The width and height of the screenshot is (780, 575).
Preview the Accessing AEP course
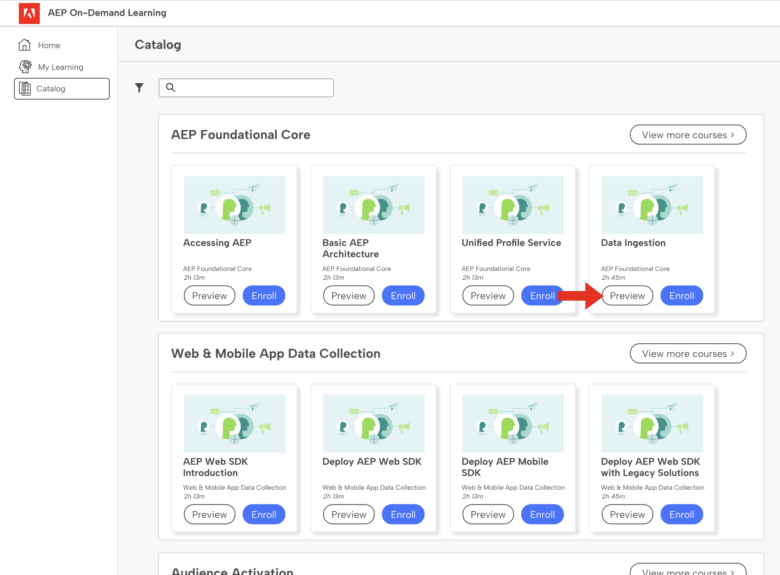tap(209, 296)
